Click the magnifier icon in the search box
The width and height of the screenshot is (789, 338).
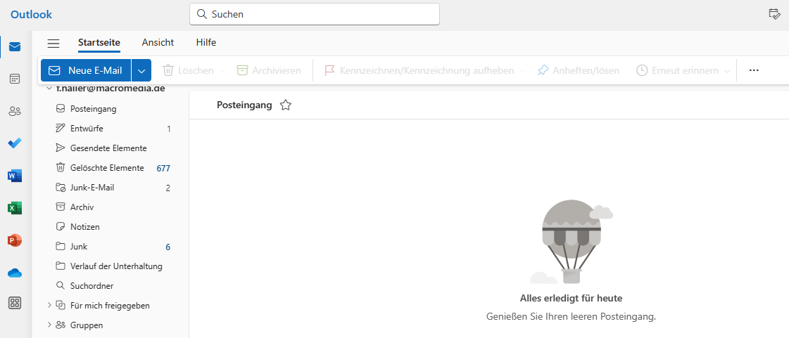[202, 14]
